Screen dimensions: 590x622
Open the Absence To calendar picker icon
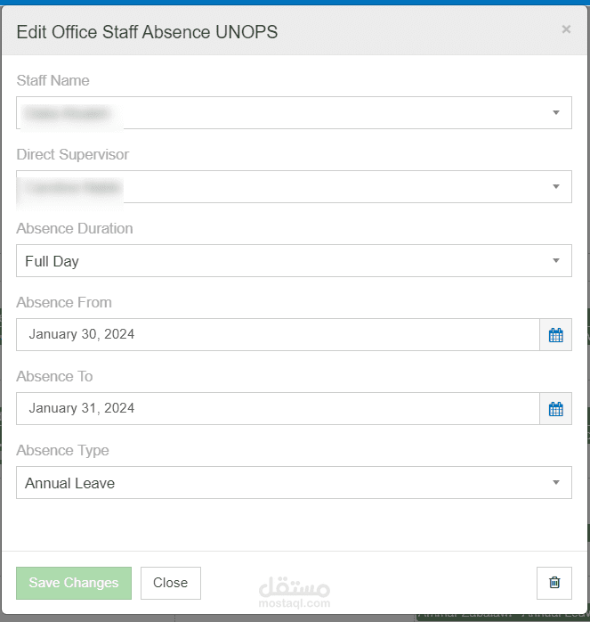555,409
